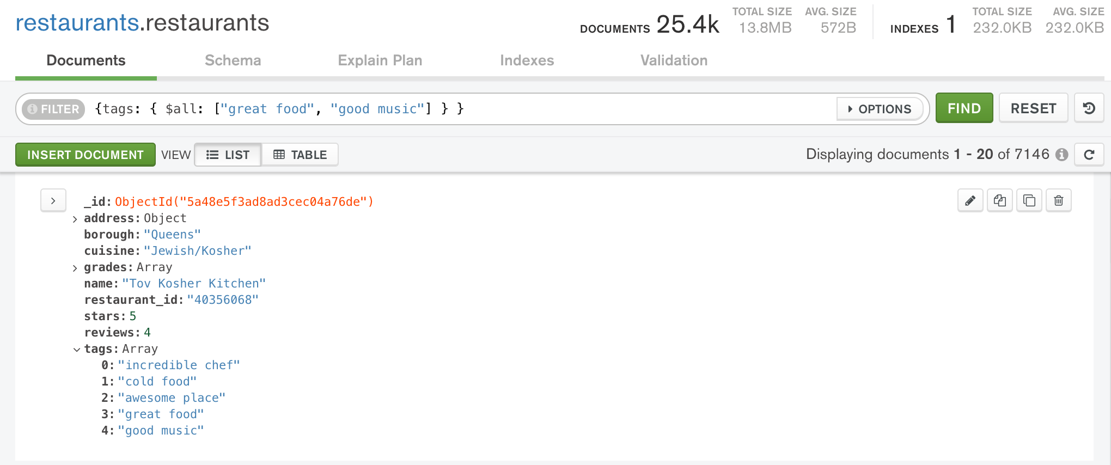Image resolution: width=1111 pixels, height=465 pixels.
Task: Click the edit document pencil icon
Action: 970,200
